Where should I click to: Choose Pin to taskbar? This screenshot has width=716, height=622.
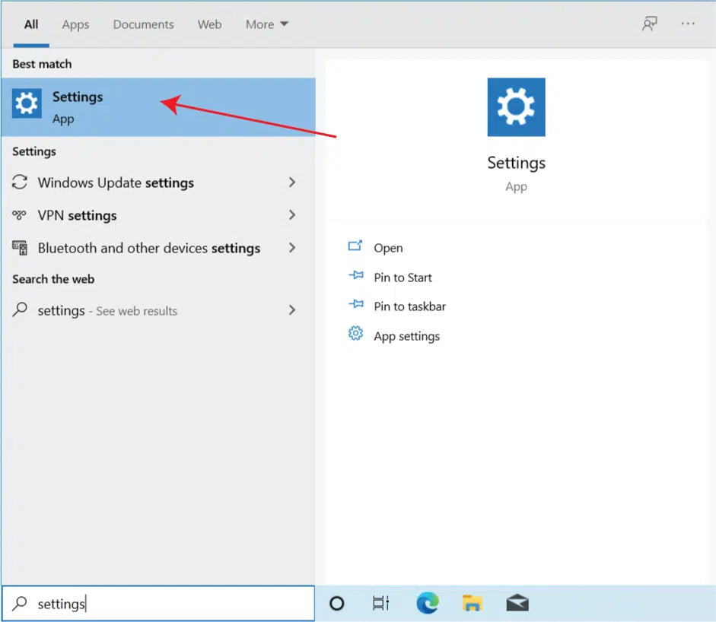coord(409,306)
